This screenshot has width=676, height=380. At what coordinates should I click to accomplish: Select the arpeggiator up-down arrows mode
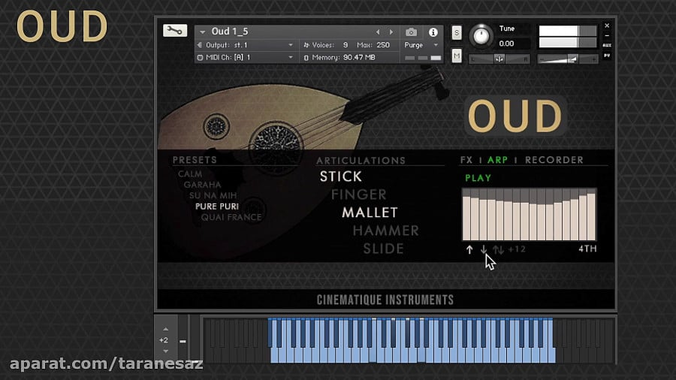point(499,249)
